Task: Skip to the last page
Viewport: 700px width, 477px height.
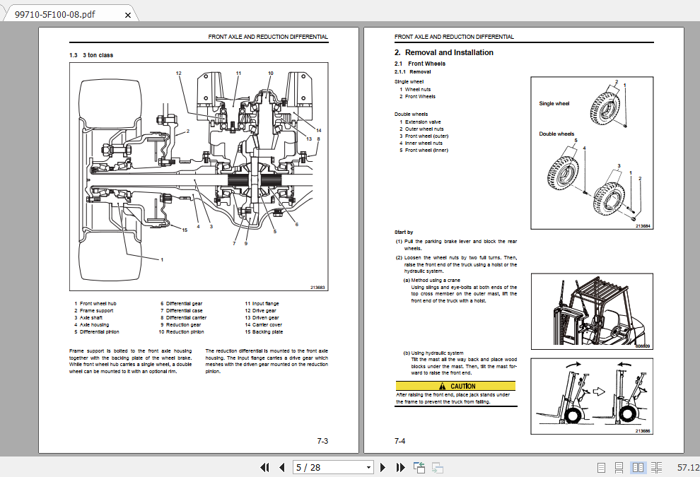Action: click(400, 467)
